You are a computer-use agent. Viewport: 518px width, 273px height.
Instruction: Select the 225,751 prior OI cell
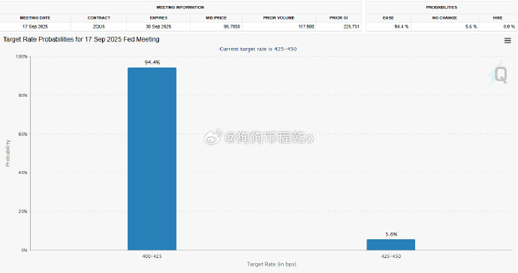[339, 27]
